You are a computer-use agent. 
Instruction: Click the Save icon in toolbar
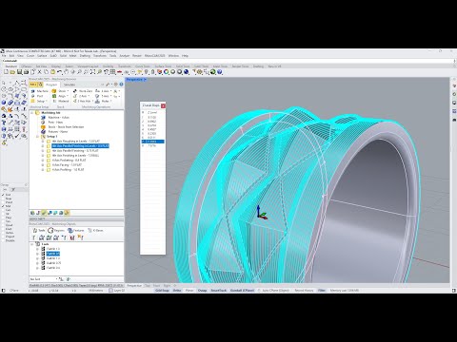[x=19, y=72]
